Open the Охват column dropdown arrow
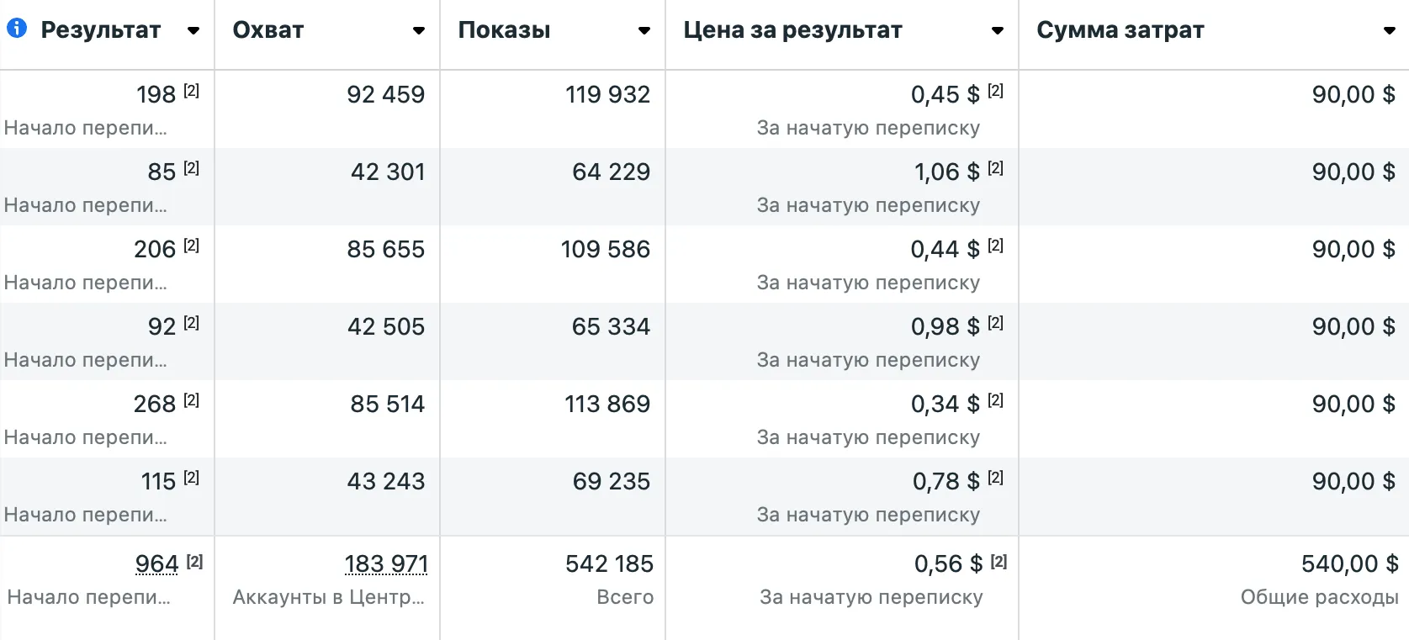The width and height of the screenshot is (1409, 640). tap(418, 32)
